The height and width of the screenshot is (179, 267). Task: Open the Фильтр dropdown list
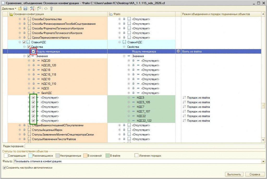pyautogui.click(x=263, y=162)
